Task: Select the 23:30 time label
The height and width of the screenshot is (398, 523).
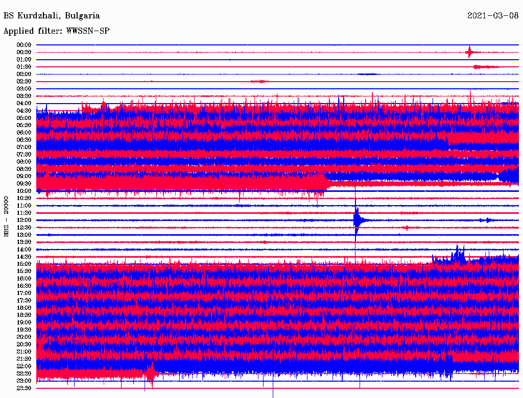Action: 24,388
